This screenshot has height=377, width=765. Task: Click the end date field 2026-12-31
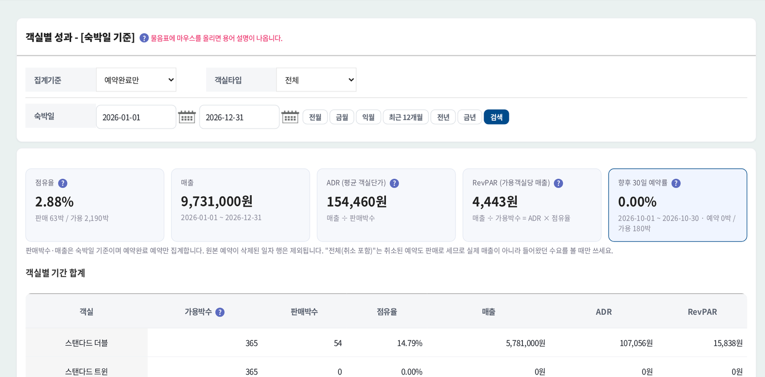pyautogui.click(x=239, y=117)
